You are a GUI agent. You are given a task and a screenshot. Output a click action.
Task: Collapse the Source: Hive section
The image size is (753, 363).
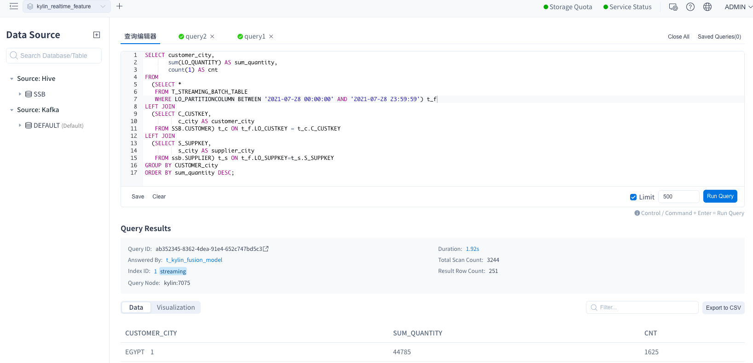12,79
